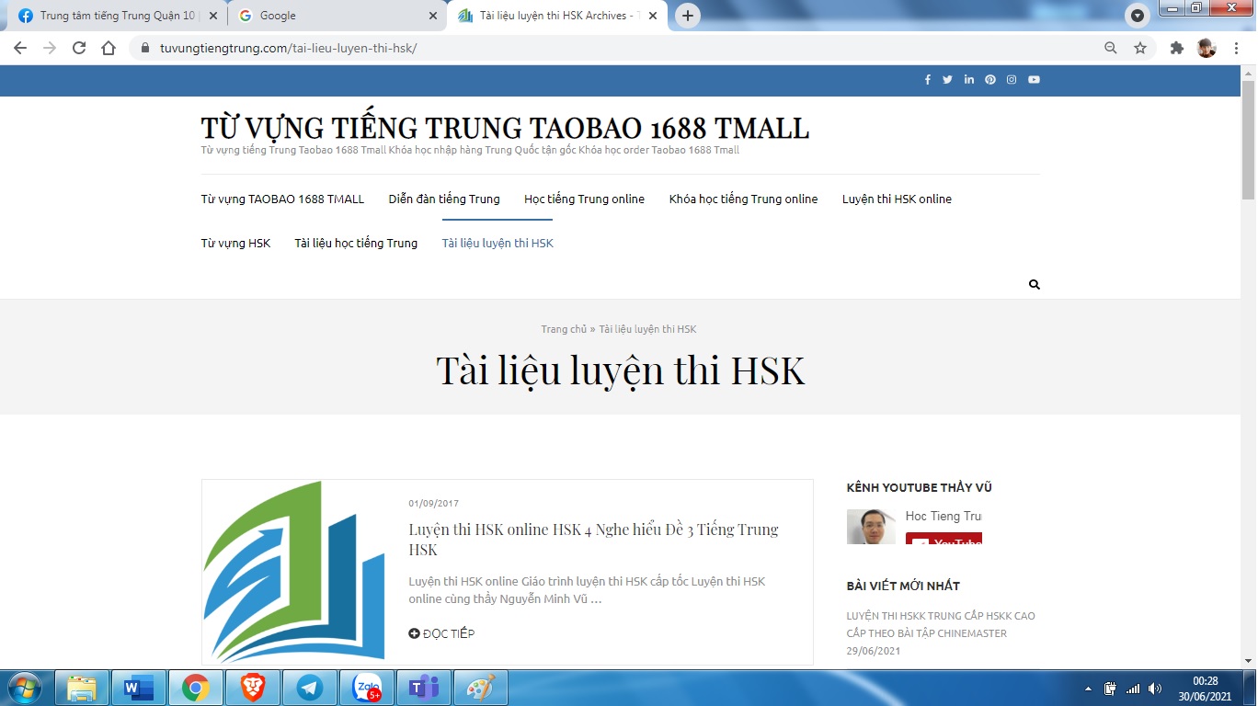
Task: Open the Chrome tab search dropdown arrow
Action: coord(1138,16)
